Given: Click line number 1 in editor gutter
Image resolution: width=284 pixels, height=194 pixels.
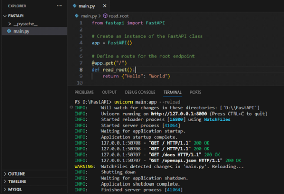Looking at the screenshot, I should pos(81,23).
